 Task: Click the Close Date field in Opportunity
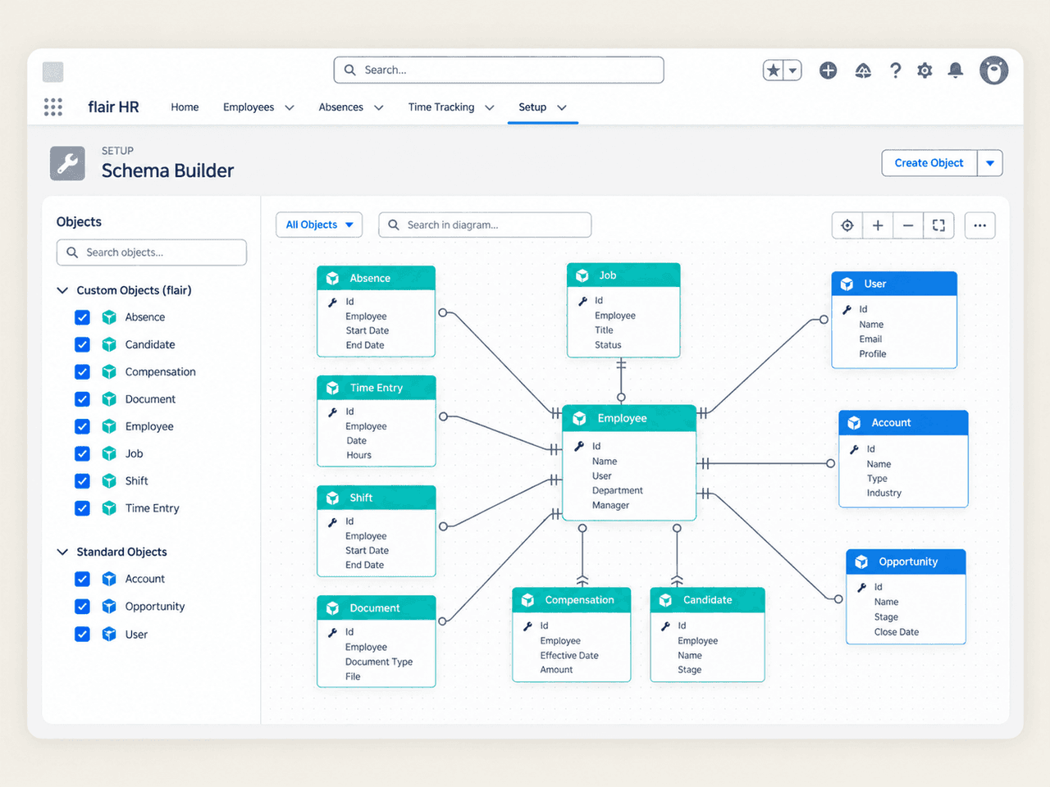pyautogui.click(x=897, y=632)
